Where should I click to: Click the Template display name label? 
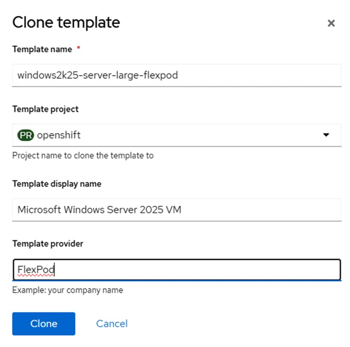[x=57, y=184]
